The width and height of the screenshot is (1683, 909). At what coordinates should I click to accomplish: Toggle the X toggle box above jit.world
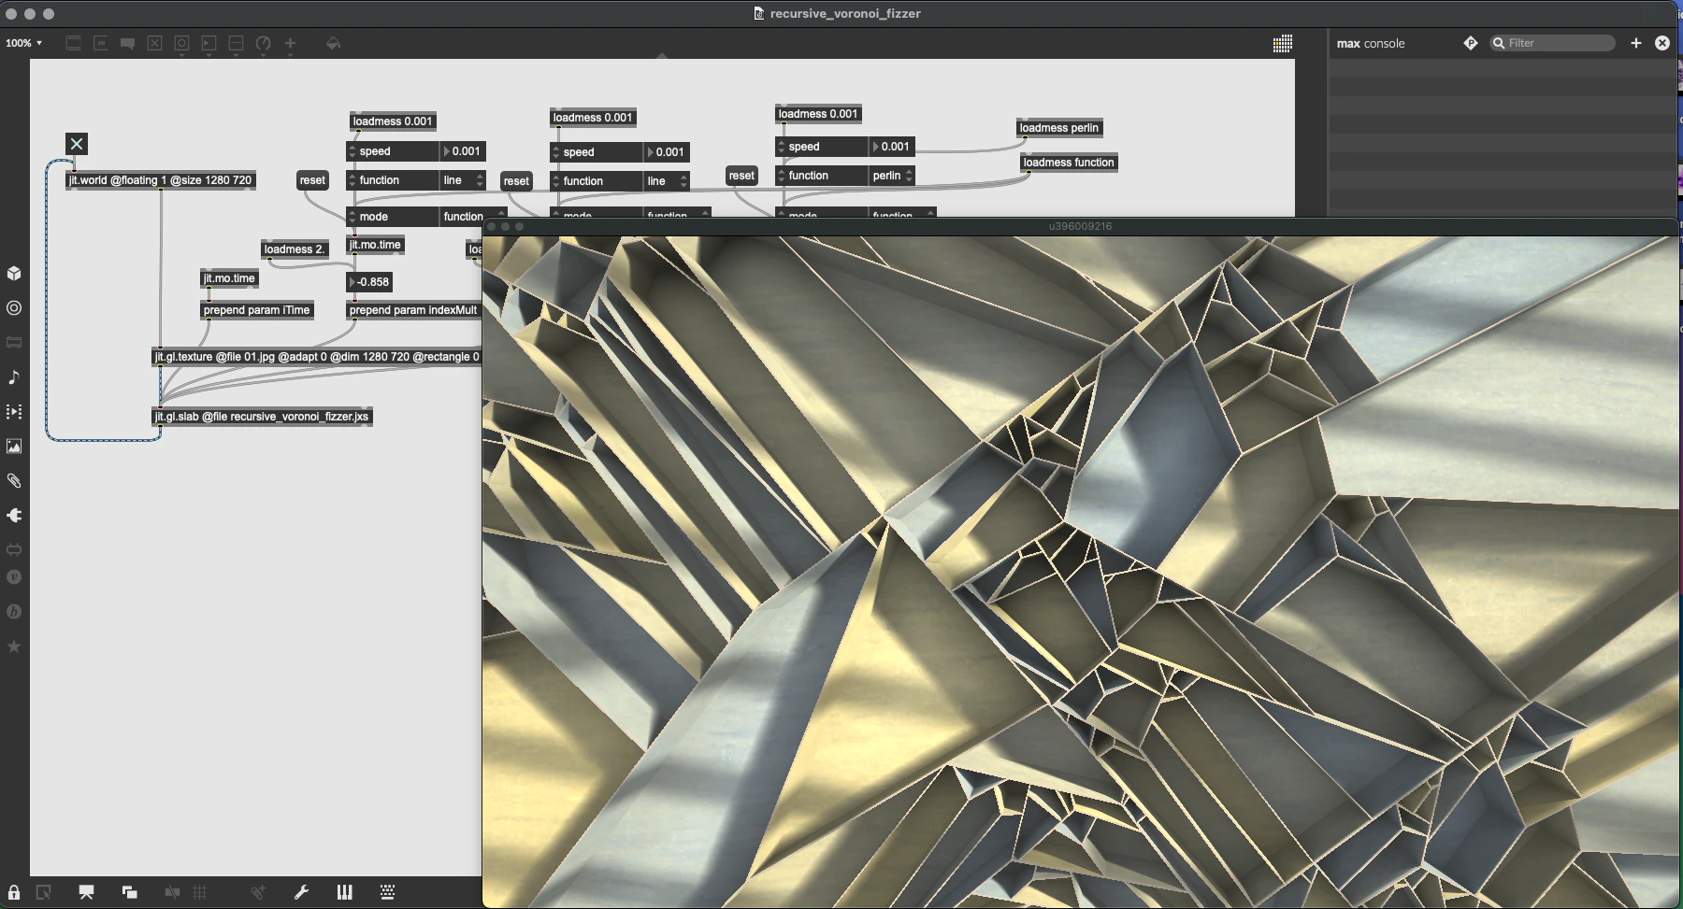point(77,144)
